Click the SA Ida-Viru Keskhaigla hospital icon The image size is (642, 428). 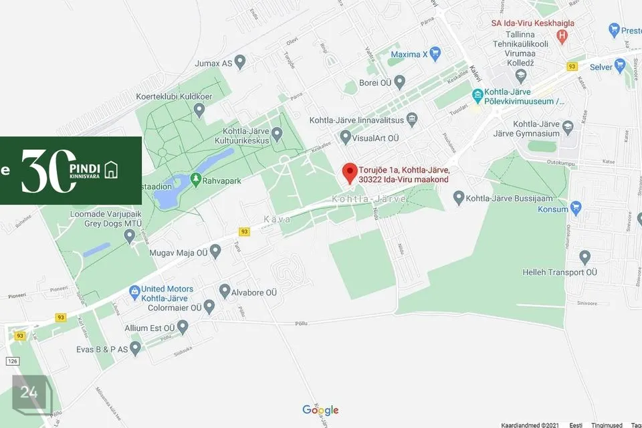[x=562, y=37]
